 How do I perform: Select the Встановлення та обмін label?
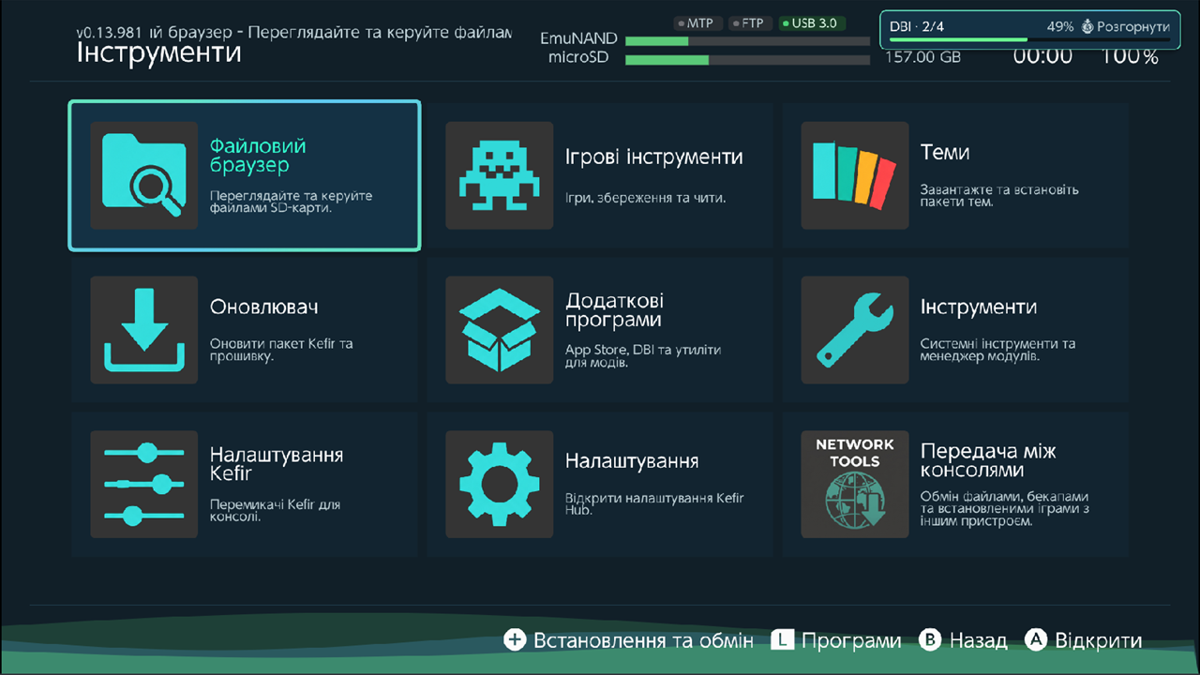[643, 640]
